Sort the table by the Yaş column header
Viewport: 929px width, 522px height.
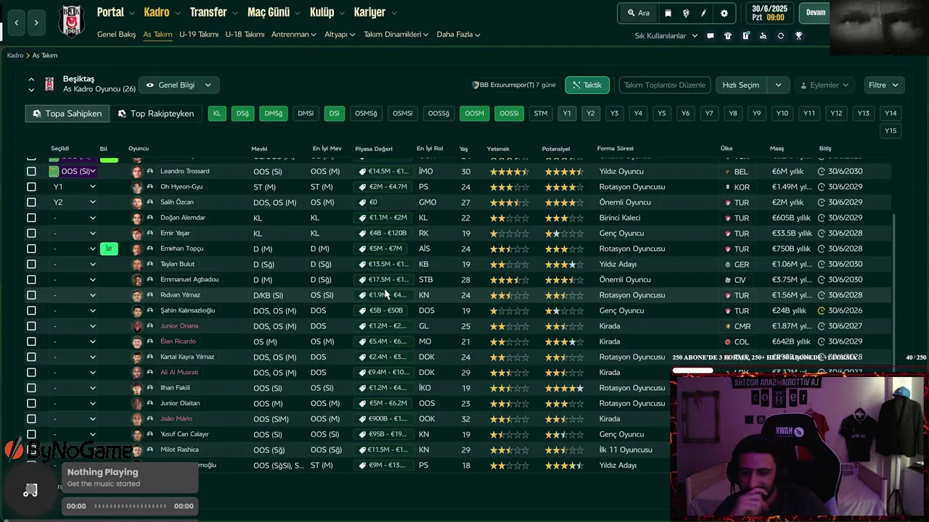click(464, 149)
